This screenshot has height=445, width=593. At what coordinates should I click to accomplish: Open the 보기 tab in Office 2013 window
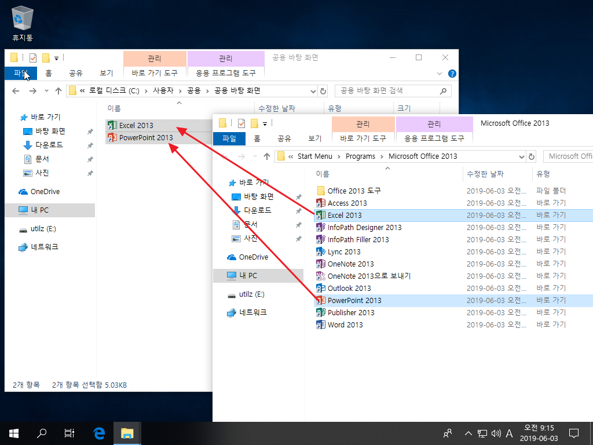tap(314, 138)
